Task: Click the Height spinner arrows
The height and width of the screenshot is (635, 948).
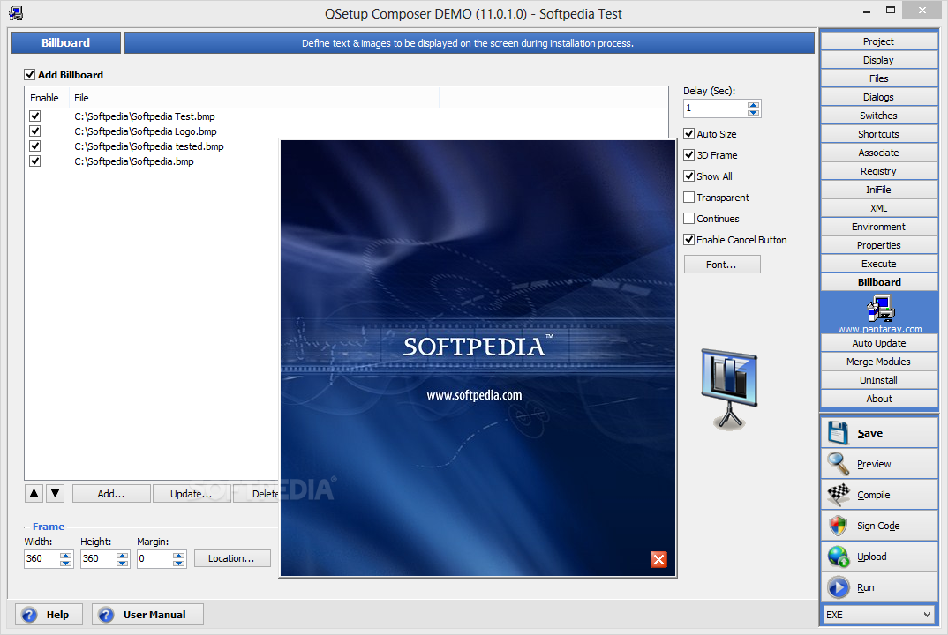Action: pos(122,559)
